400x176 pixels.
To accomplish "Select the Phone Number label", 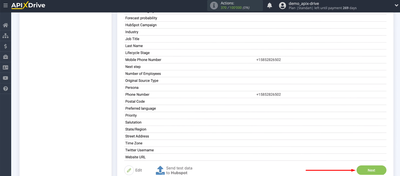I will click(137, 94).
